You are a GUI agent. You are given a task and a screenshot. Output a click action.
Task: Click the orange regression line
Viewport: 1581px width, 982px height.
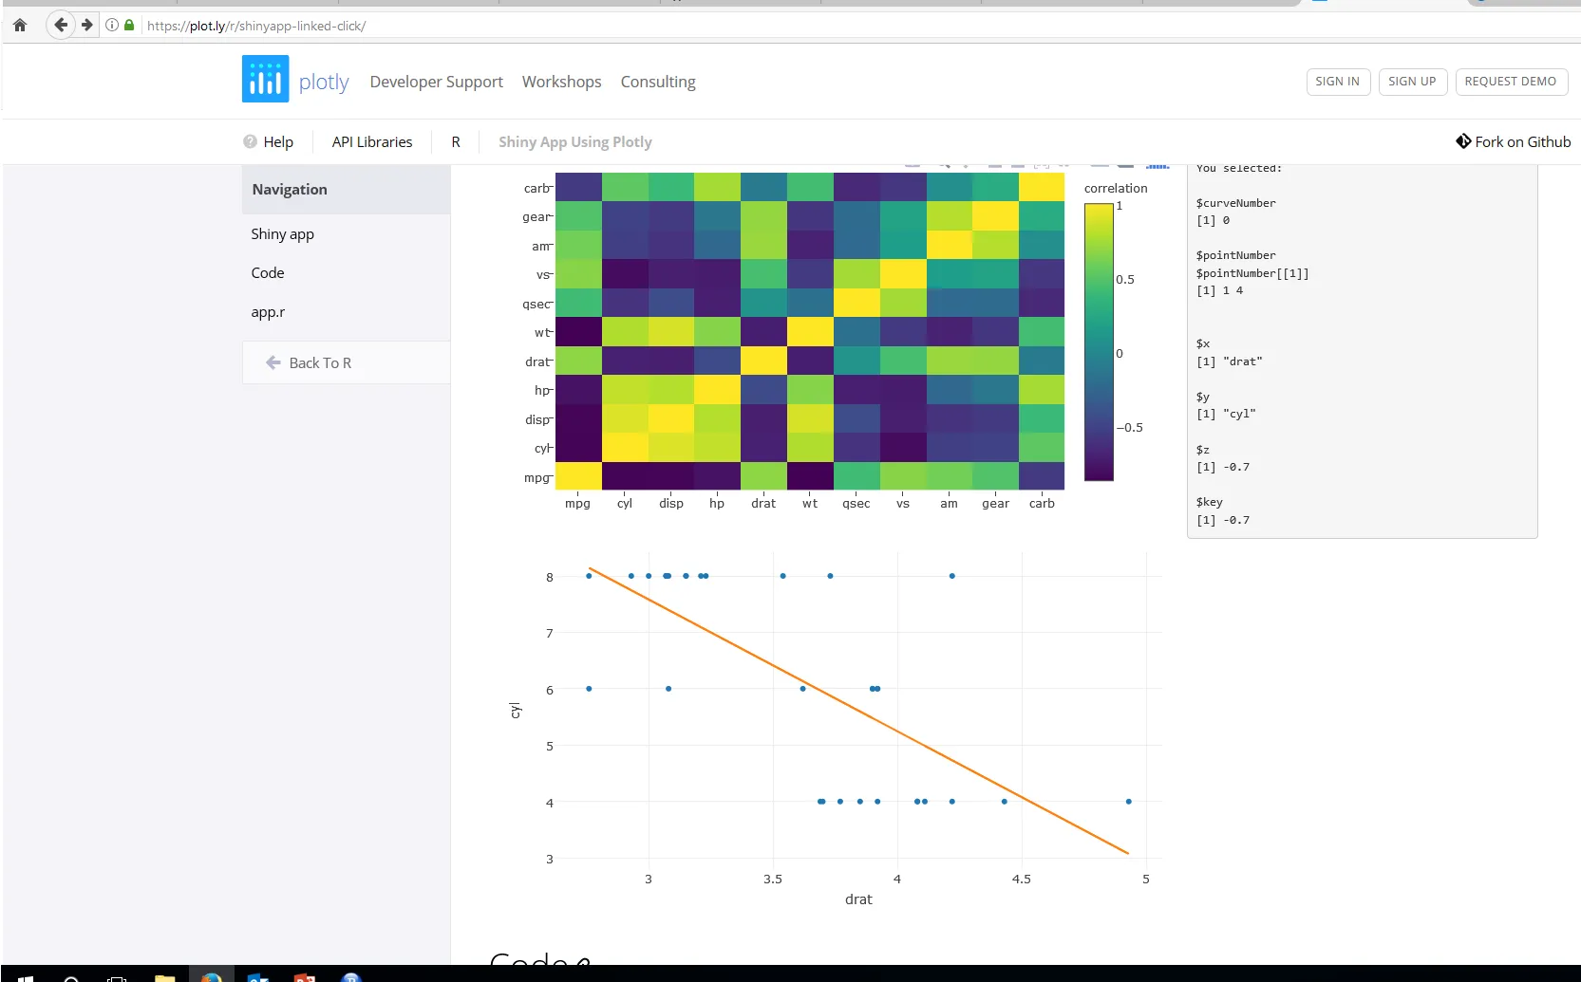tap(858, 711)
